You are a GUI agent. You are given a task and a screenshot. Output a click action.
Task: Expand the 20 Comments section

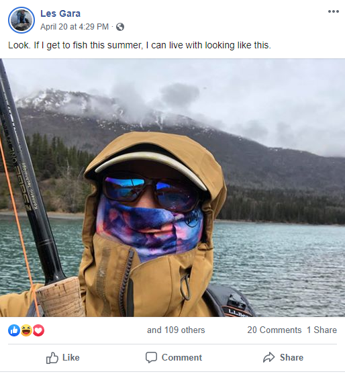(x=275, y=330)
